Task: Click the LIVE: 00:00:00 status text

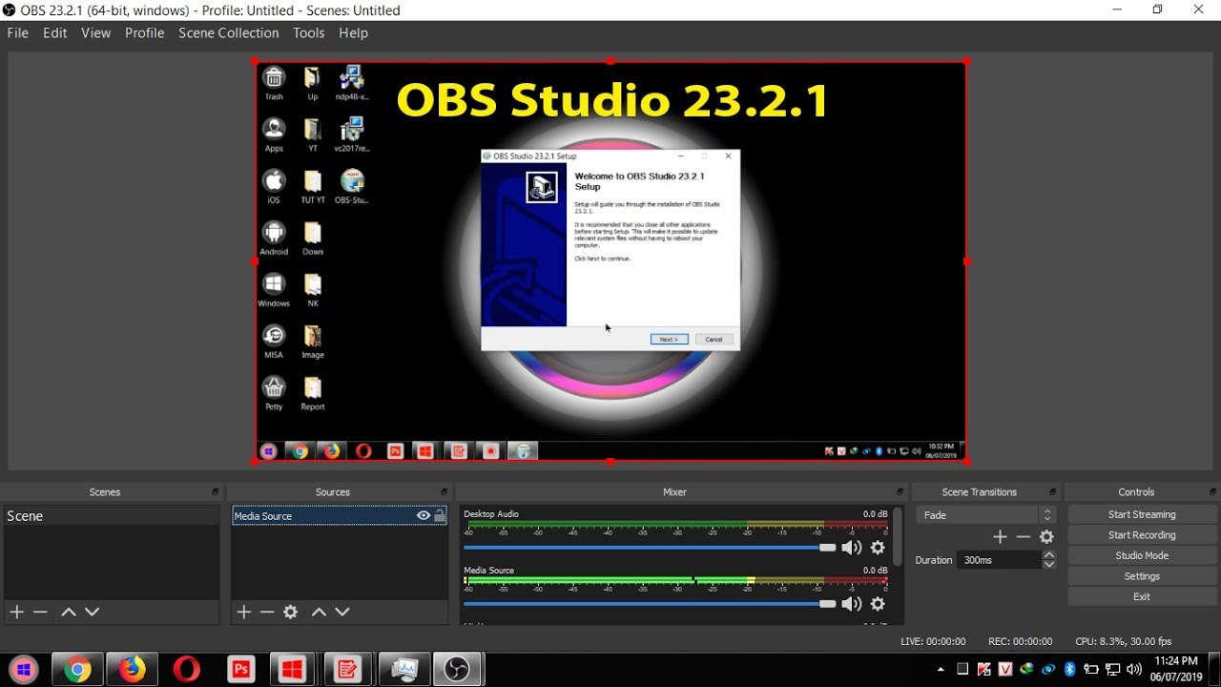Action: pos(933,641)
